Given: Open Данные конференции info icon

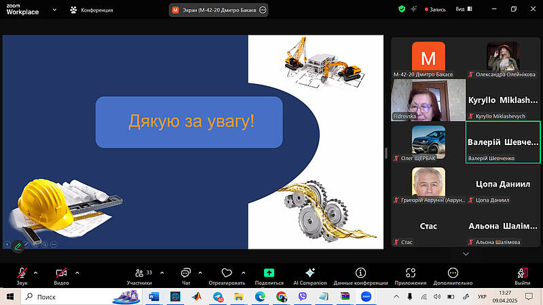Looking at the screenshot, I should 360,272.
